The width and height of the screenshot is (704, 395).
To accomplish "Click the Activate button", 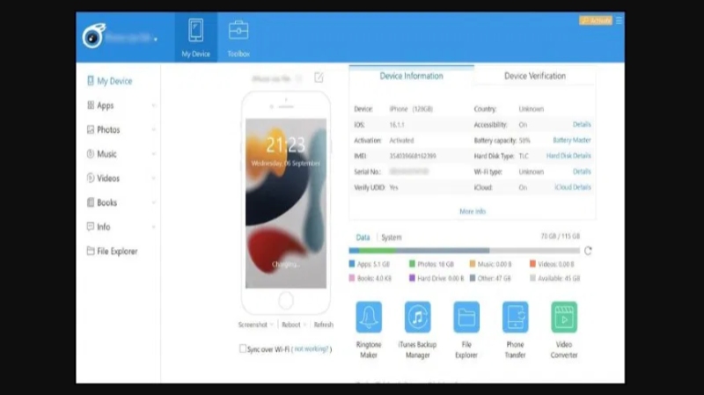I will (596, 20).
